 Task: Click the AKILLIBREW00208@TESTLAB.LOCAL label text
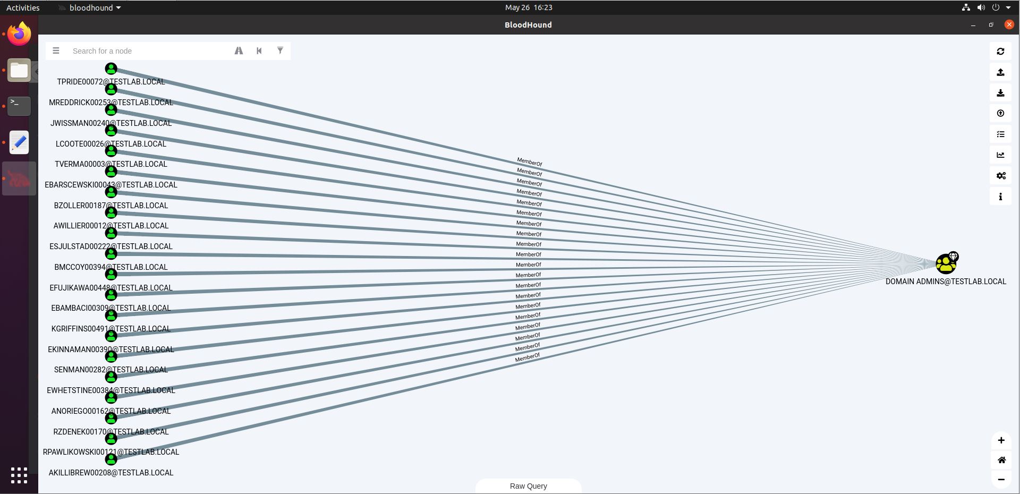click(x=111, y=473)
